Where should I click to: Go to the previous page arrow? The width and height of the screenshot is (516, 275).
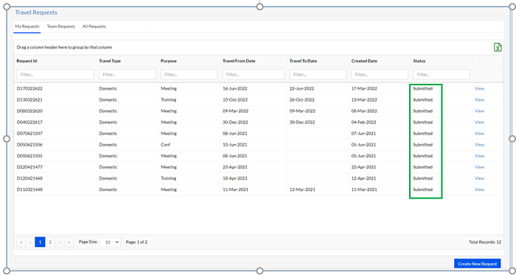(30, 242)
